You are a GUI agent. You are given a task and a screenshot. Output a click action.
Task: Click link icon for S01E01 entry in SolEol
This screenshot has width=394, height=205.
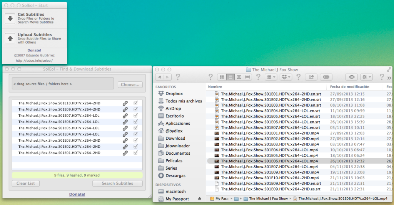(x=125, y=153)
